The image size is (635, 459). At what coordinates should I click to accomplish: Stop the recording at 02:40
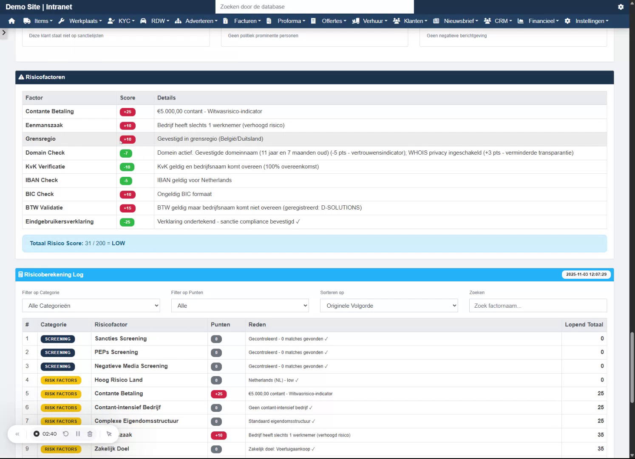click(x=37, y=434)
